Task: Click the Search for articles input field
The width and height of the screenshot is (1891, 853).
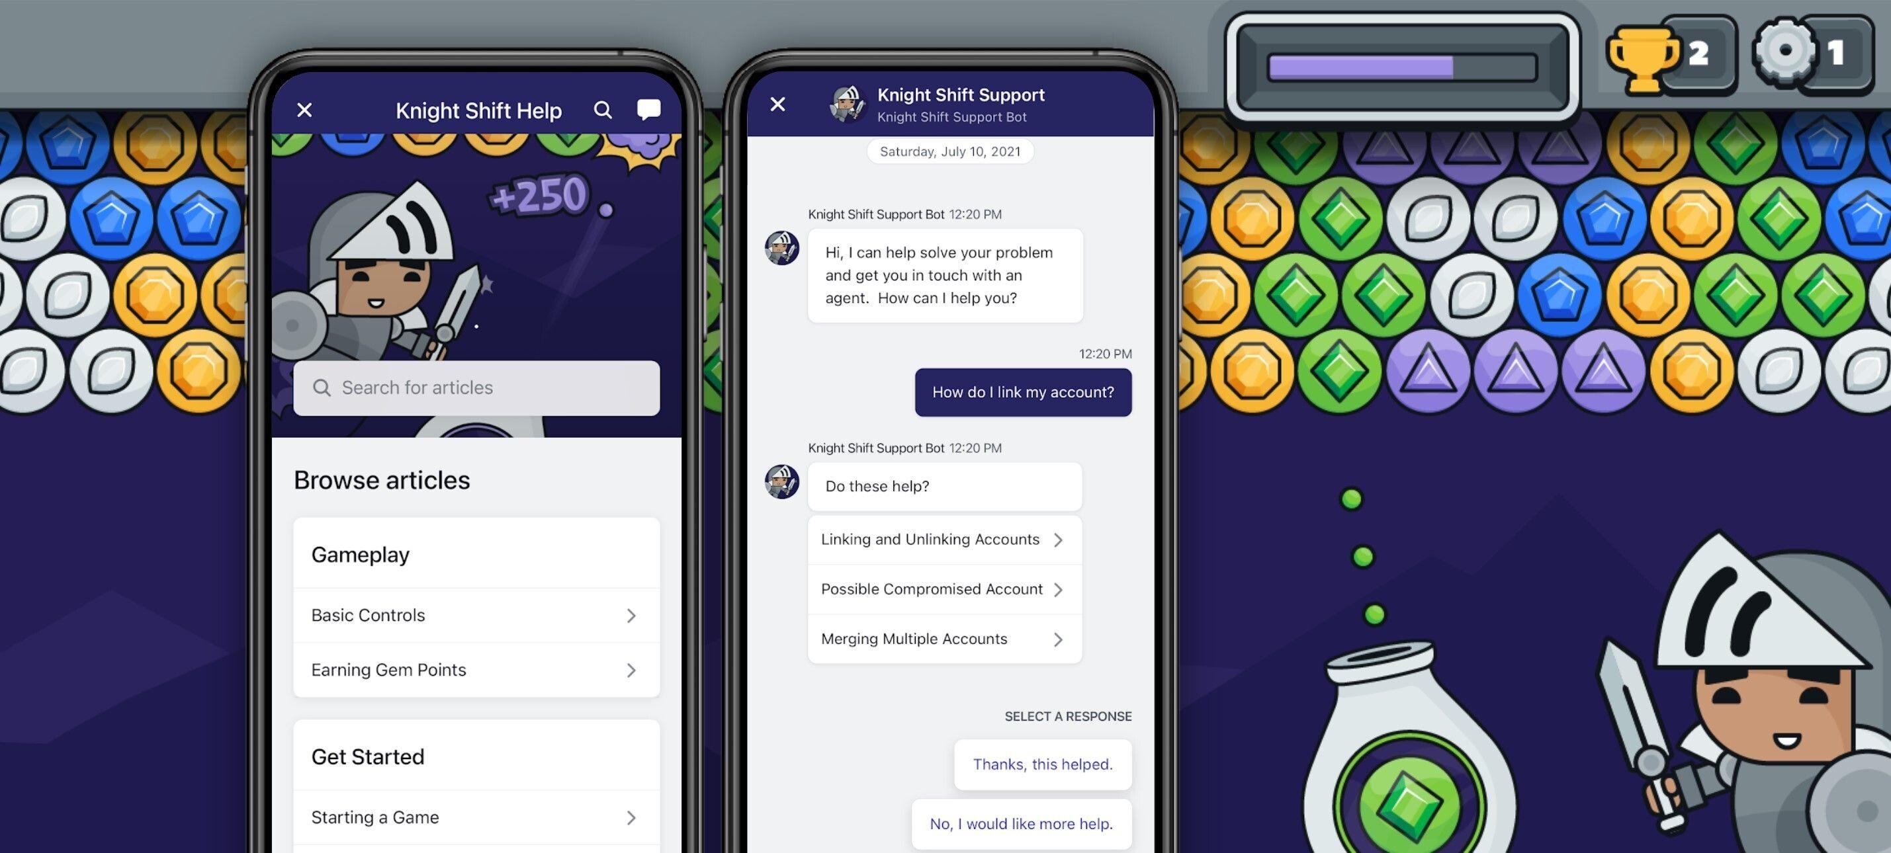Action: point(476,387)
